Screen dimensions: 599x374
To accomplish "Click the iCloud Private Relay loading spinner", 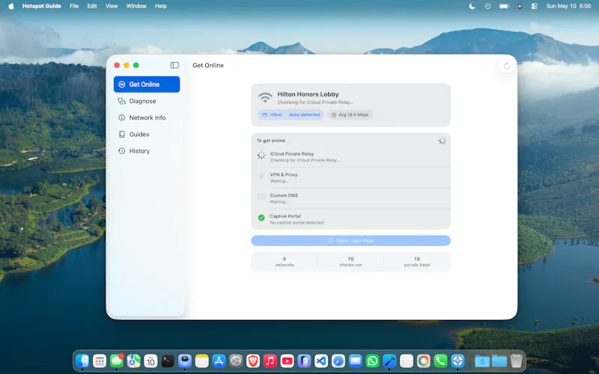I will 261,155.
